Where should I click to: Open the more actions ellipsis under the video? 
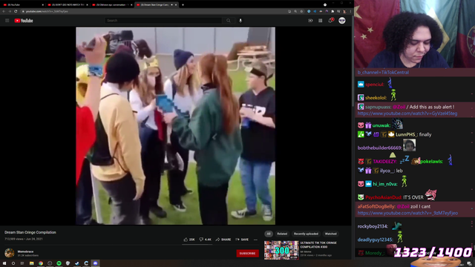tap(255, 240)
